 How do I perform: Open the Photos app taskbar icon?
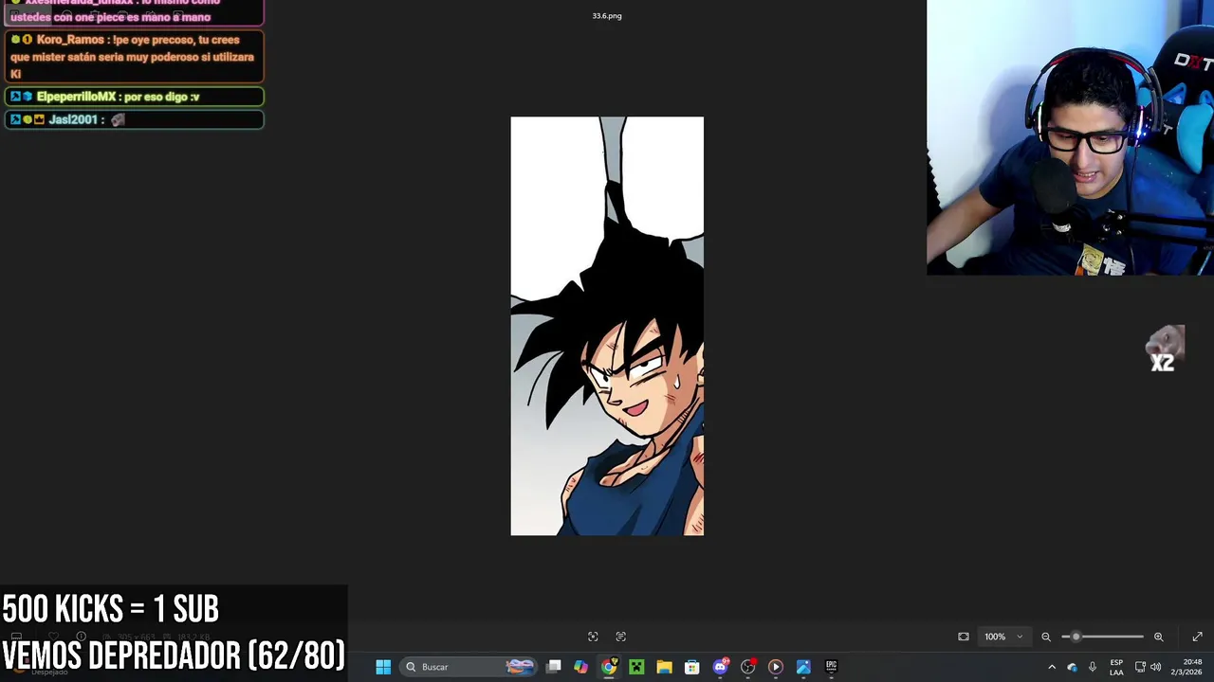coord(803,667)
